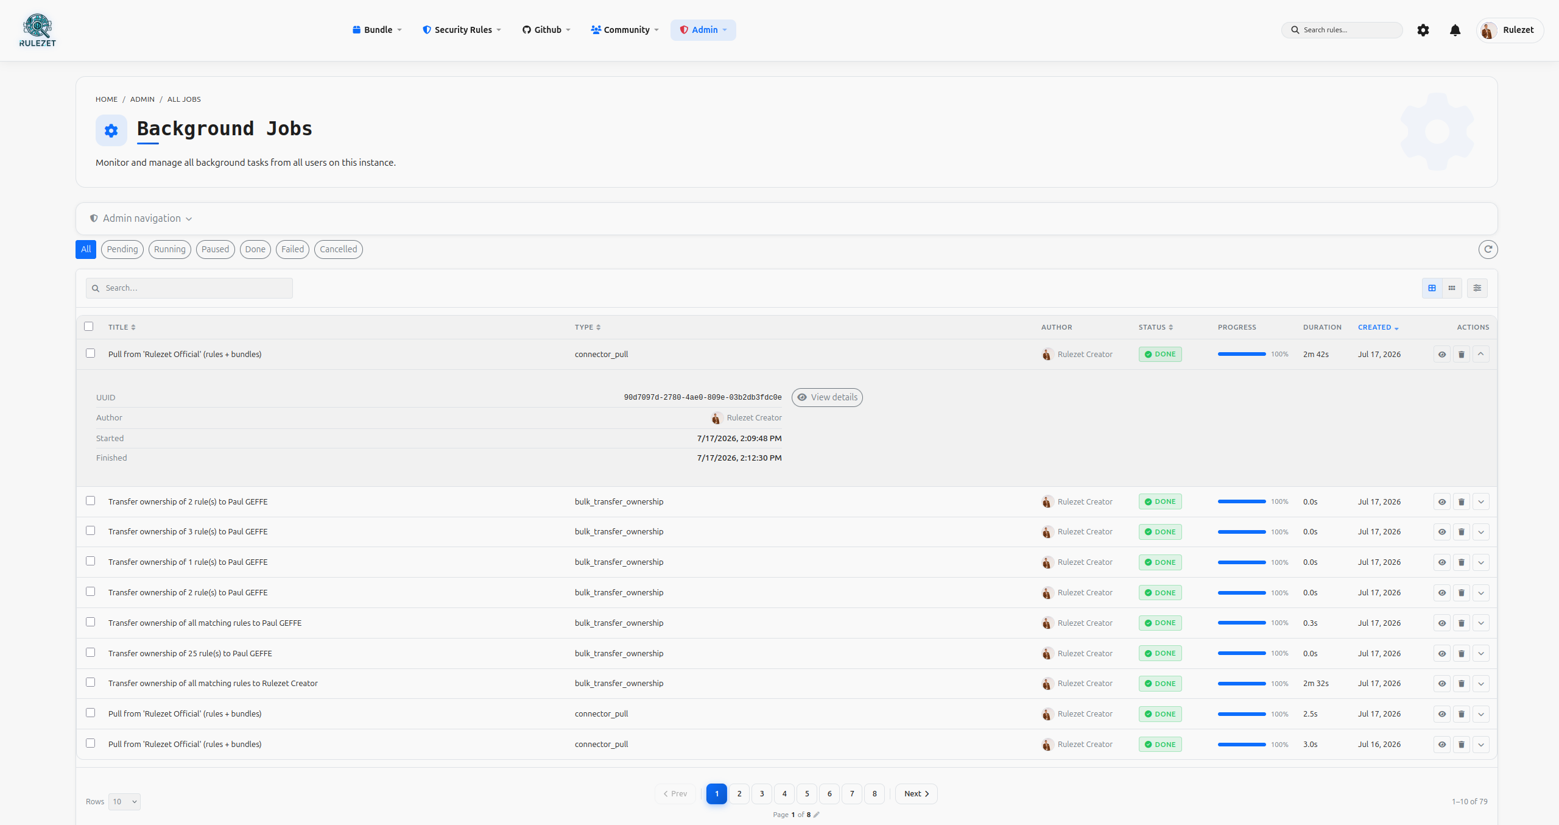View 'Transfer ownership of 3 rule(s)' job
Screen dimensions: 1559x825
[1441, 532]
